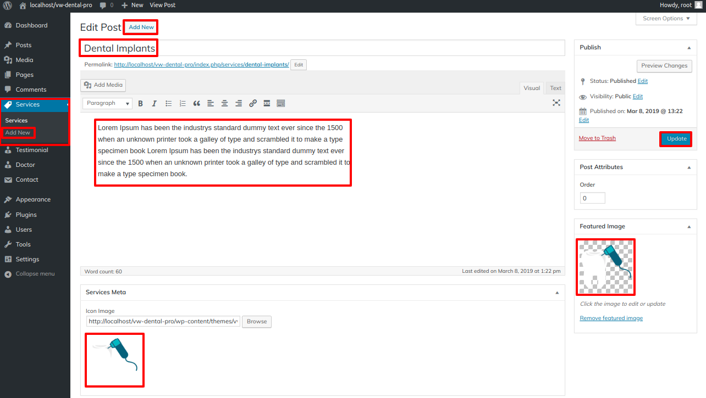Image resolution: width=706 pixels, height=398 pixels.
Task: Click the featured image thumbnail
Action: 605,267
